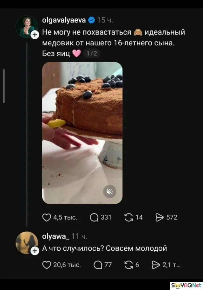Open comments on the medovik cake post
203x290 pixels.
[x=94, y=218]
